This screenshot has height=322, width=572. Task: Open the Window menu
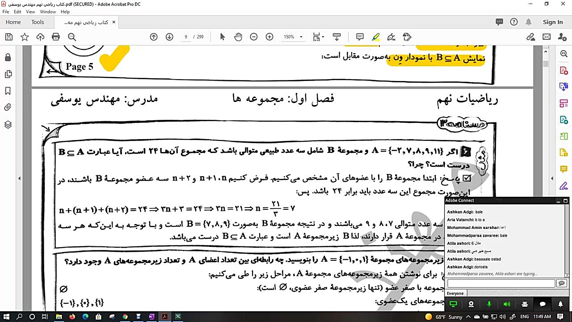[x=48, y=12]
